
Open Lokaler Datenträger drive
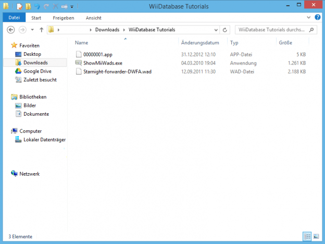click(x=45, y=140)
